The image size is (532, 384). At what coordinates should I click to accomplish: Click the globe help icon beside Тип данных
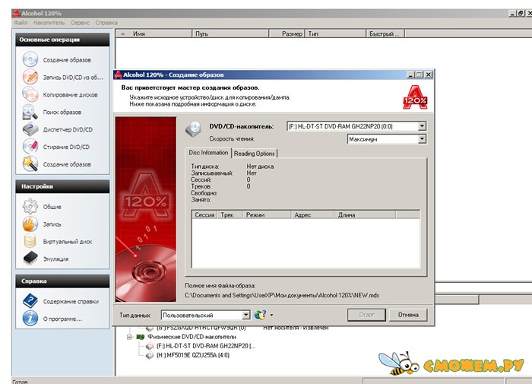[260, 315]
